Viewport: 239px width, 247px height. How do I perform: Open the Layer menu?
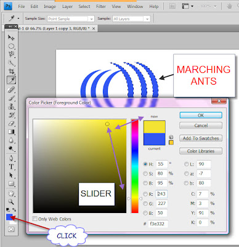click(x=67, y=7)
